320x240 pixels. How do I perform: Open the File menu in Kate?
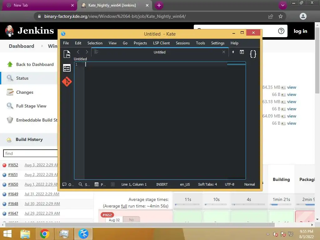tap(66, 43)
